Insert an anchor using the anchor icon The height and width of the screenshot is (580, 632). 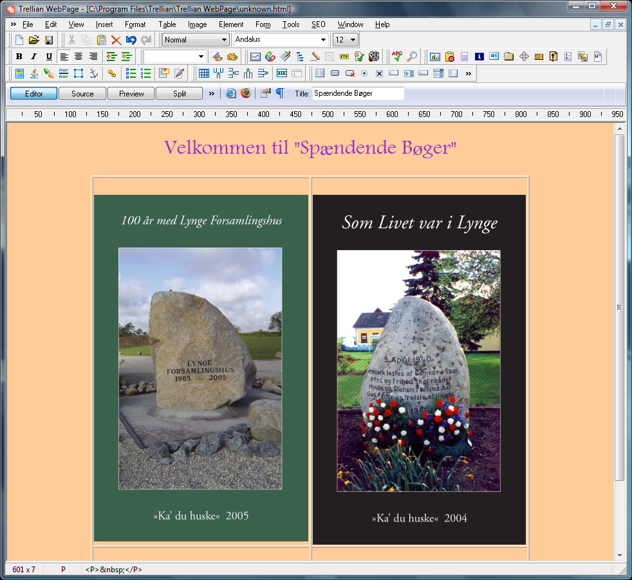pos(93,73)
